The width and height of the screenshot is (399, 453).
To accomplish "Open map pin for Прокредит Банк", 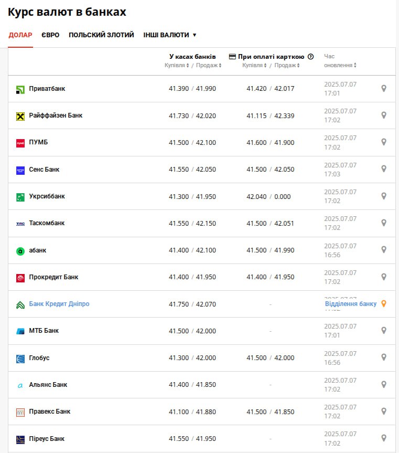I will [x=384, y=277].
